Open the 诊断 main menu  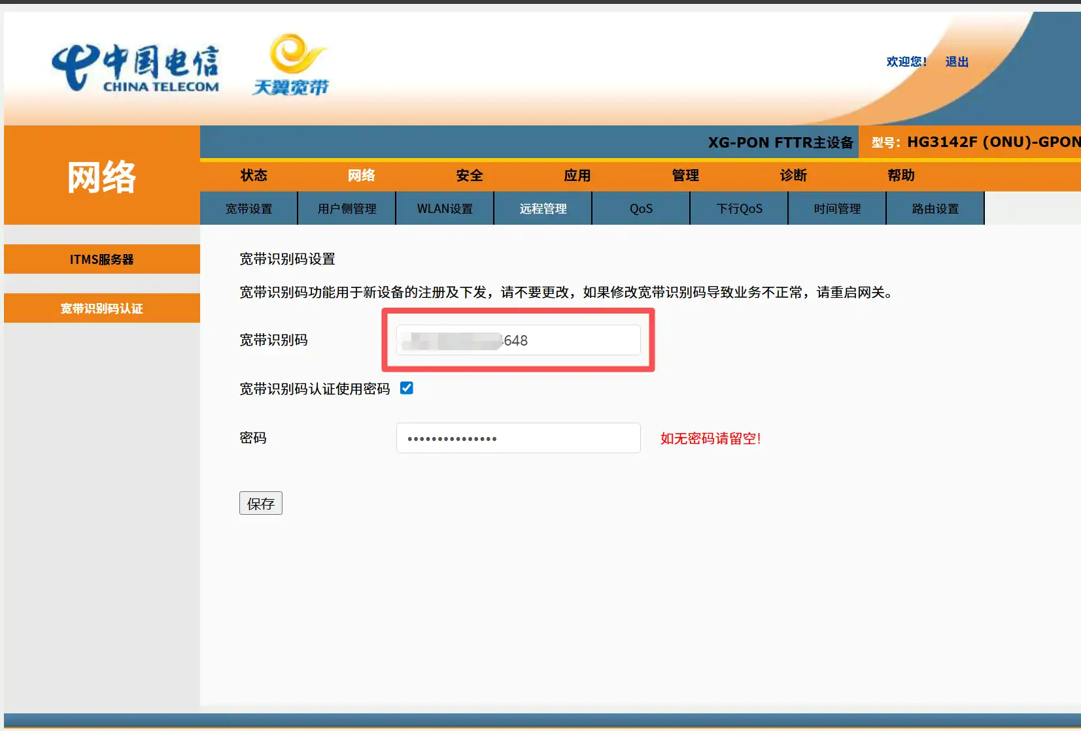point(793,175)
